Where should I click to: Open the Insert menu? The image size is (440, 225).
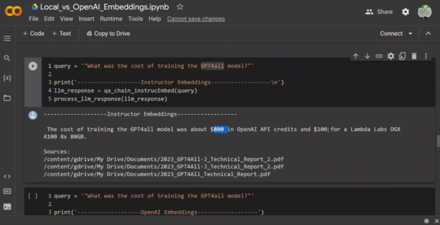click(x=86, y=19)
